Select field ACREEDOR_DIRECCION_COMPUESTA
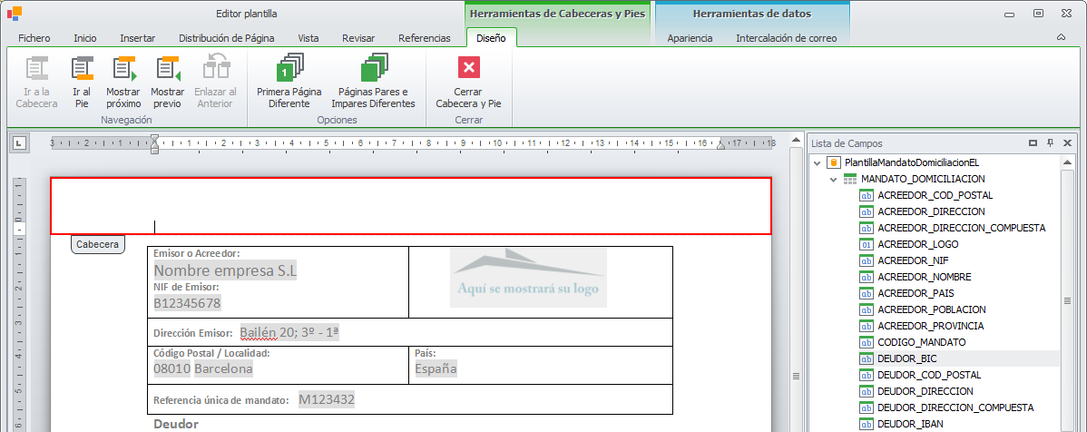 [x=962, y=228]
